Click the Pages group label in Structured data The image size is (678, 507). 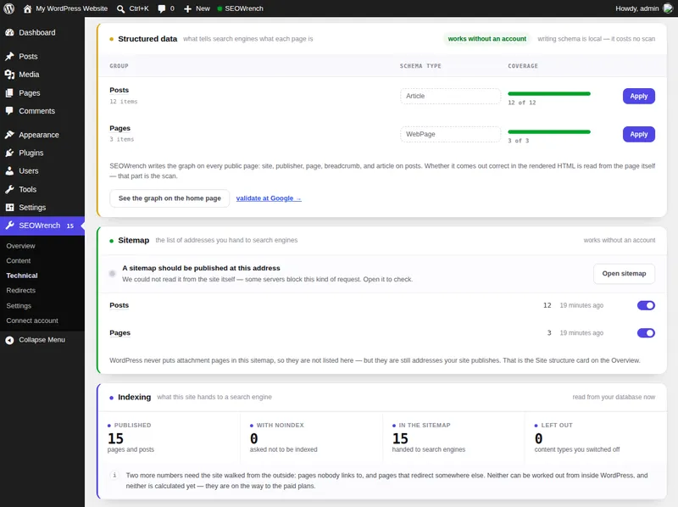[119, 128]
